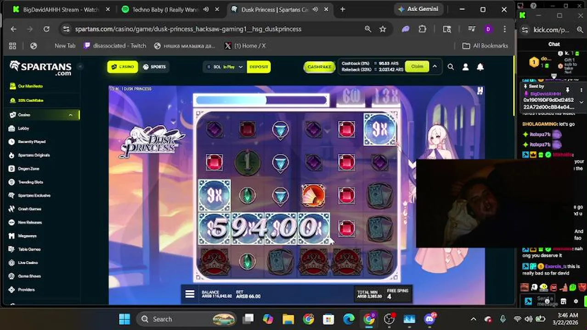Viewport: 587px width, 330px height.
Task: Open the SOL currency dropdown
Action: [224, 67]
